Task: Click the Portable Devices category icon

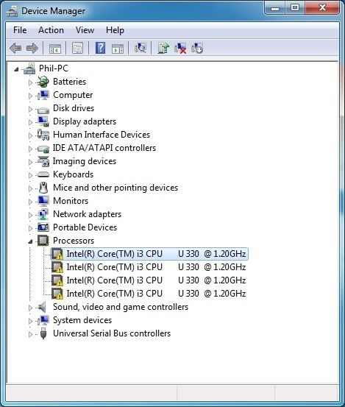Action: [43, 227]
